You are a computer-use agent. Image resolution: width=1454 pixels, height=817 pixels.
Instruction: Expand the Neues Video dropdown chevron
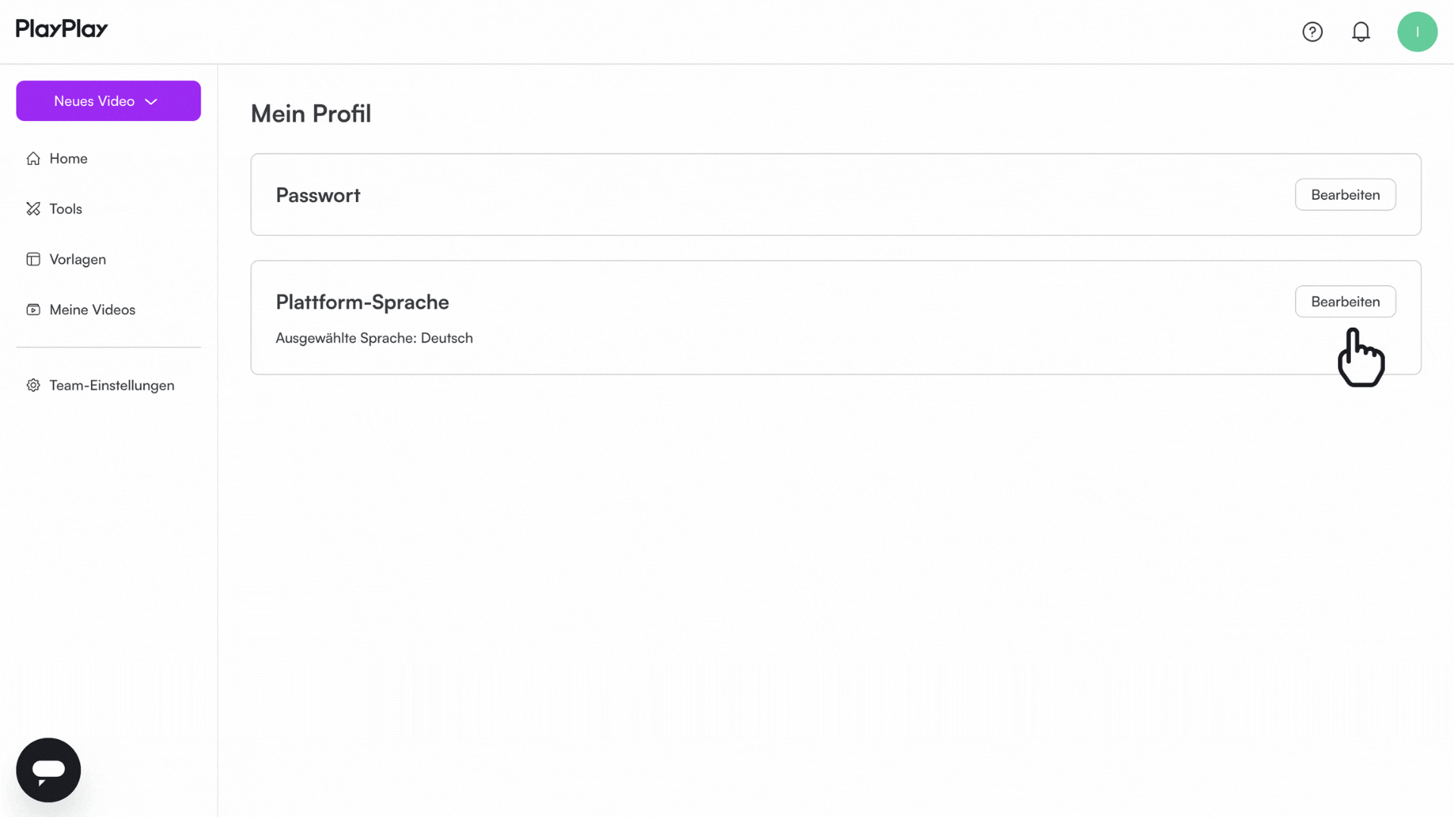point(151,101)
